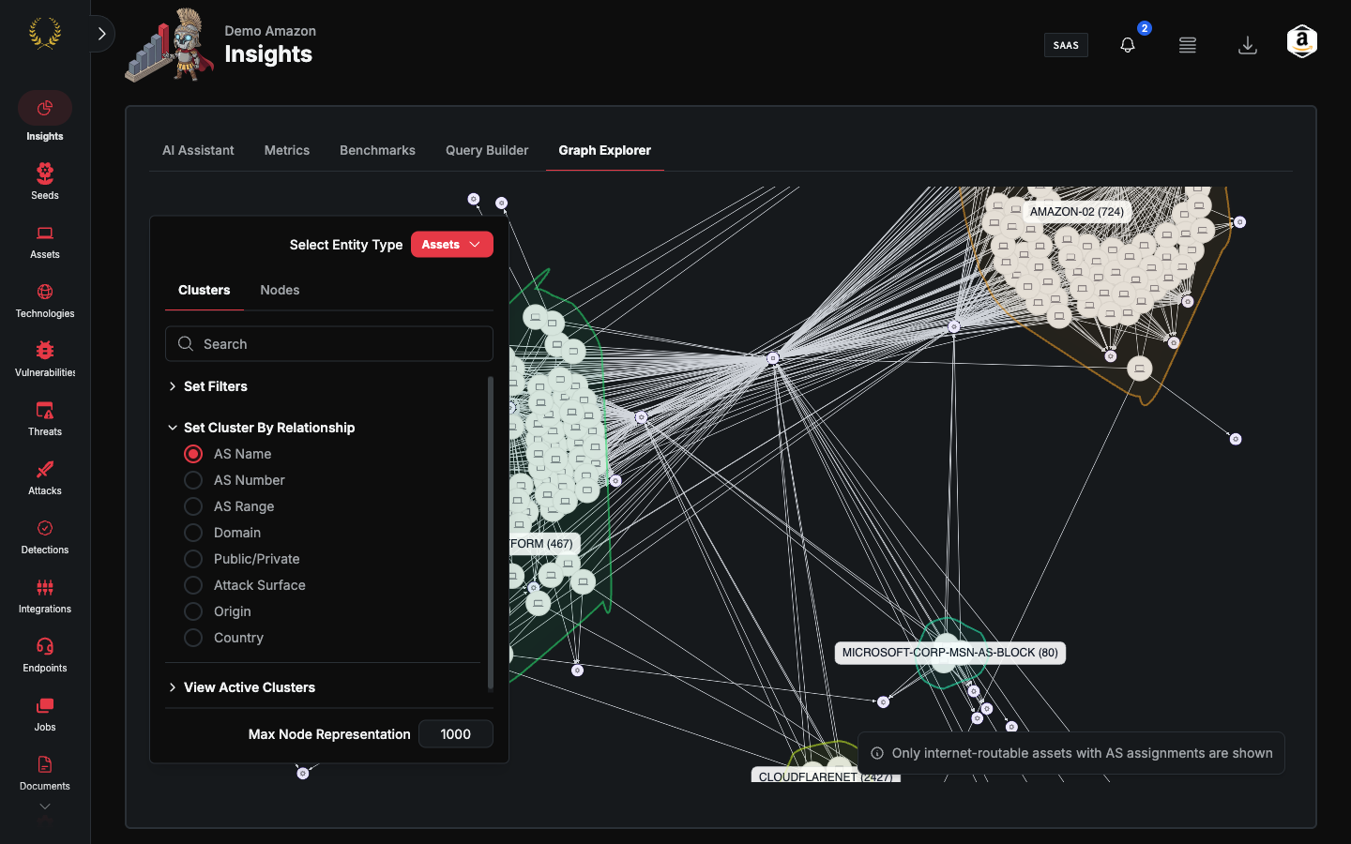Select the AS Number radio option

coord(193,480)
